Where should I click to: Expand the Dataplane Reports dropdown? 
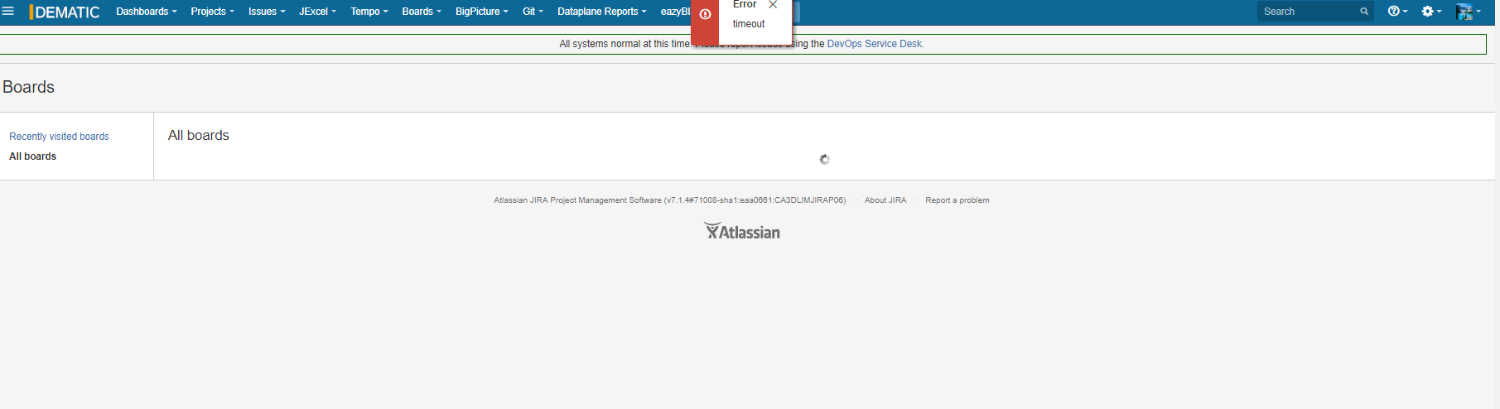601,12
